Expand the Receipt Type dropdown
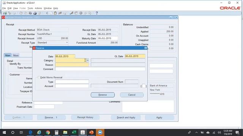 (67, 43)
